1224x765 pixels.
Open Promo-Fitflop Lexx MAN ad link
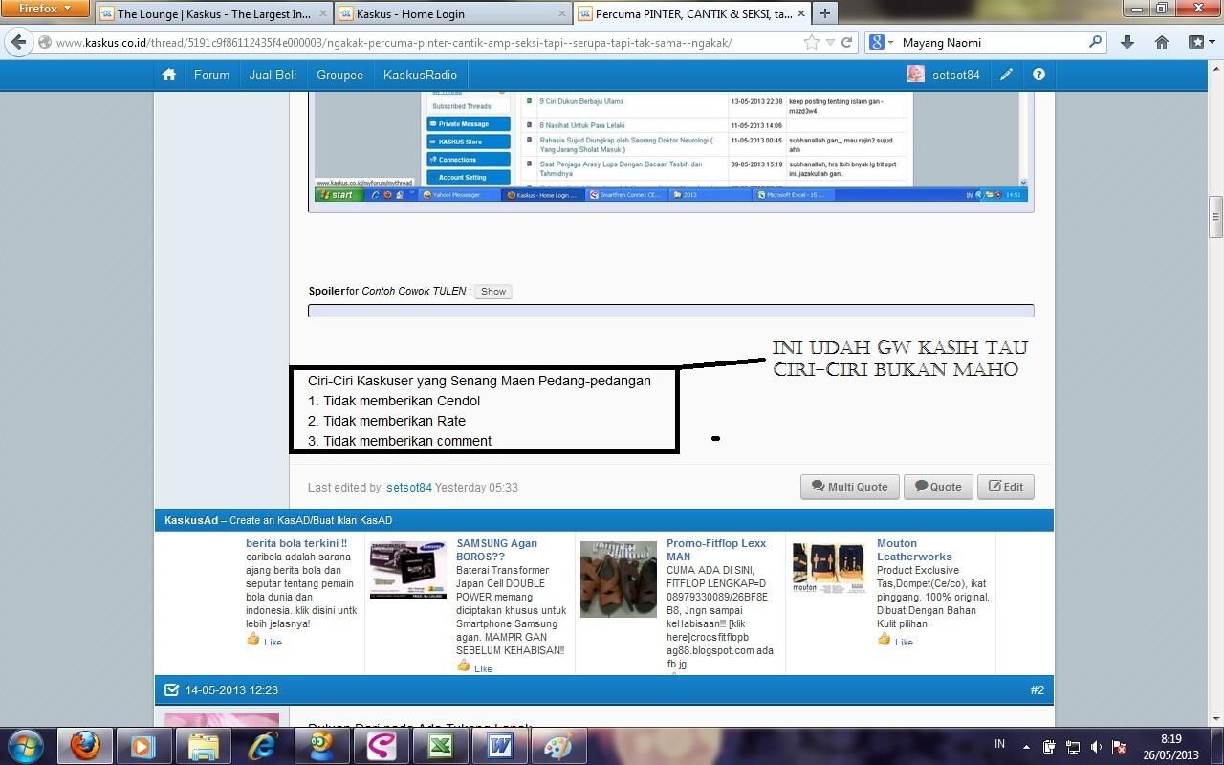pos(716,550)
